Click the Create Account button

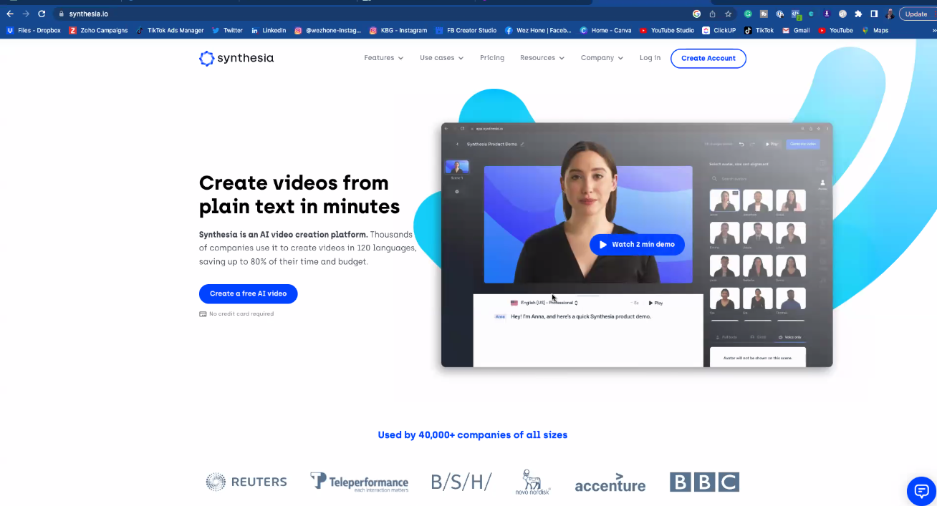[708, 59]
